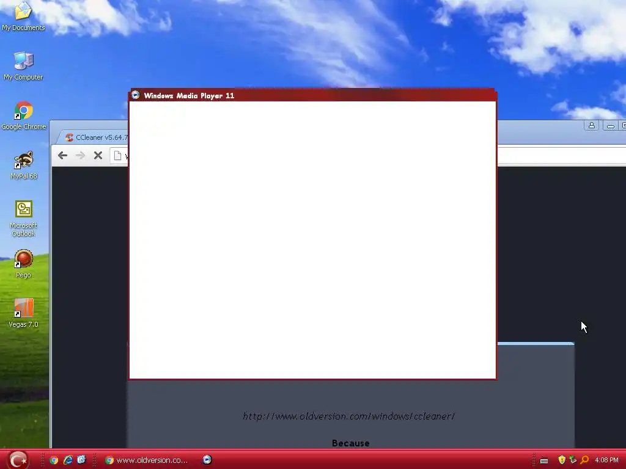Click the safely remove hardware tray icon

point(573,460)
